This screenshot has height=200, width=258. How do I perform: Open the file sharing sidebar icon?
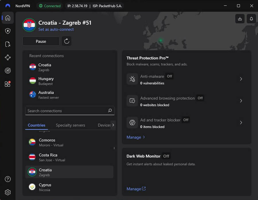[8, 44]
